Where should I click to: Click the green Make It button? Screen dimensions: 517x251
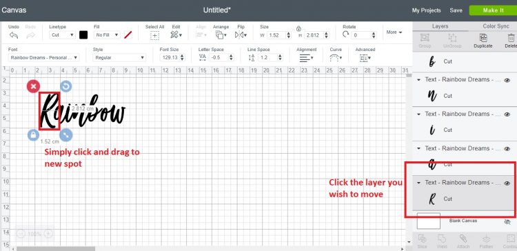pyautogui.click(x=493, y=10)
